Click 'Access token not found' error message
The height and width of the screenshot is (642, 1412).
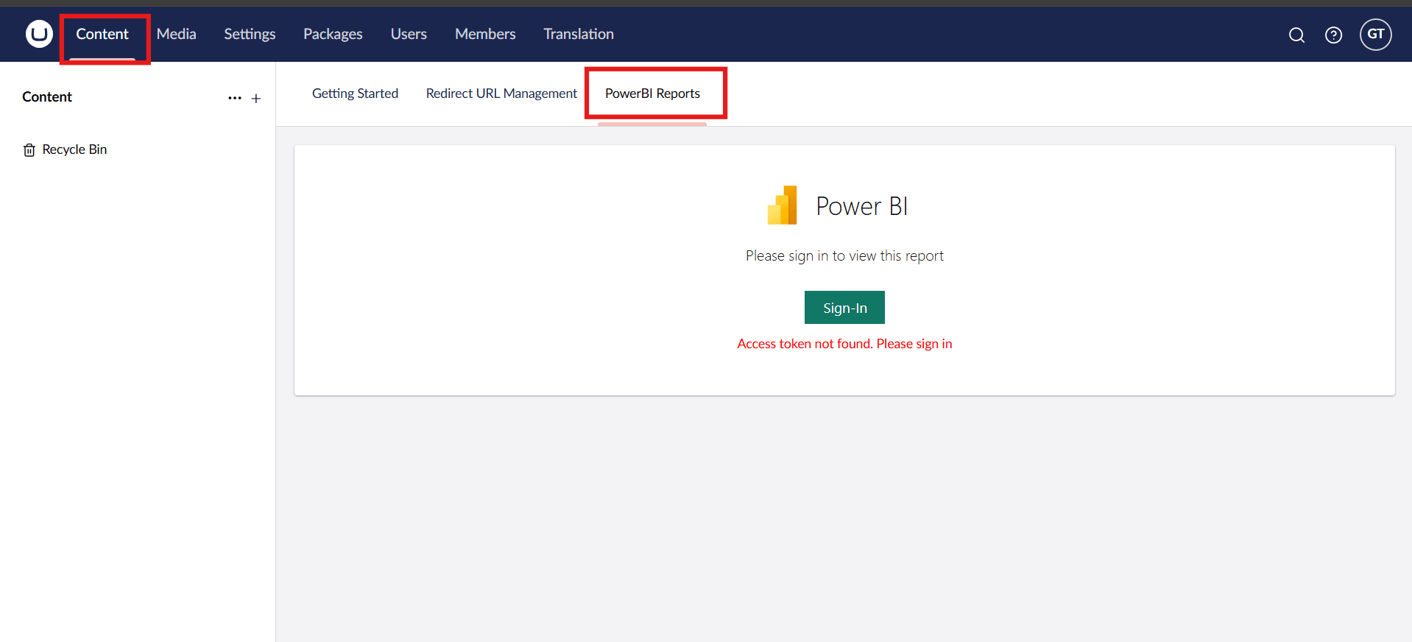(x=844, y=344)
